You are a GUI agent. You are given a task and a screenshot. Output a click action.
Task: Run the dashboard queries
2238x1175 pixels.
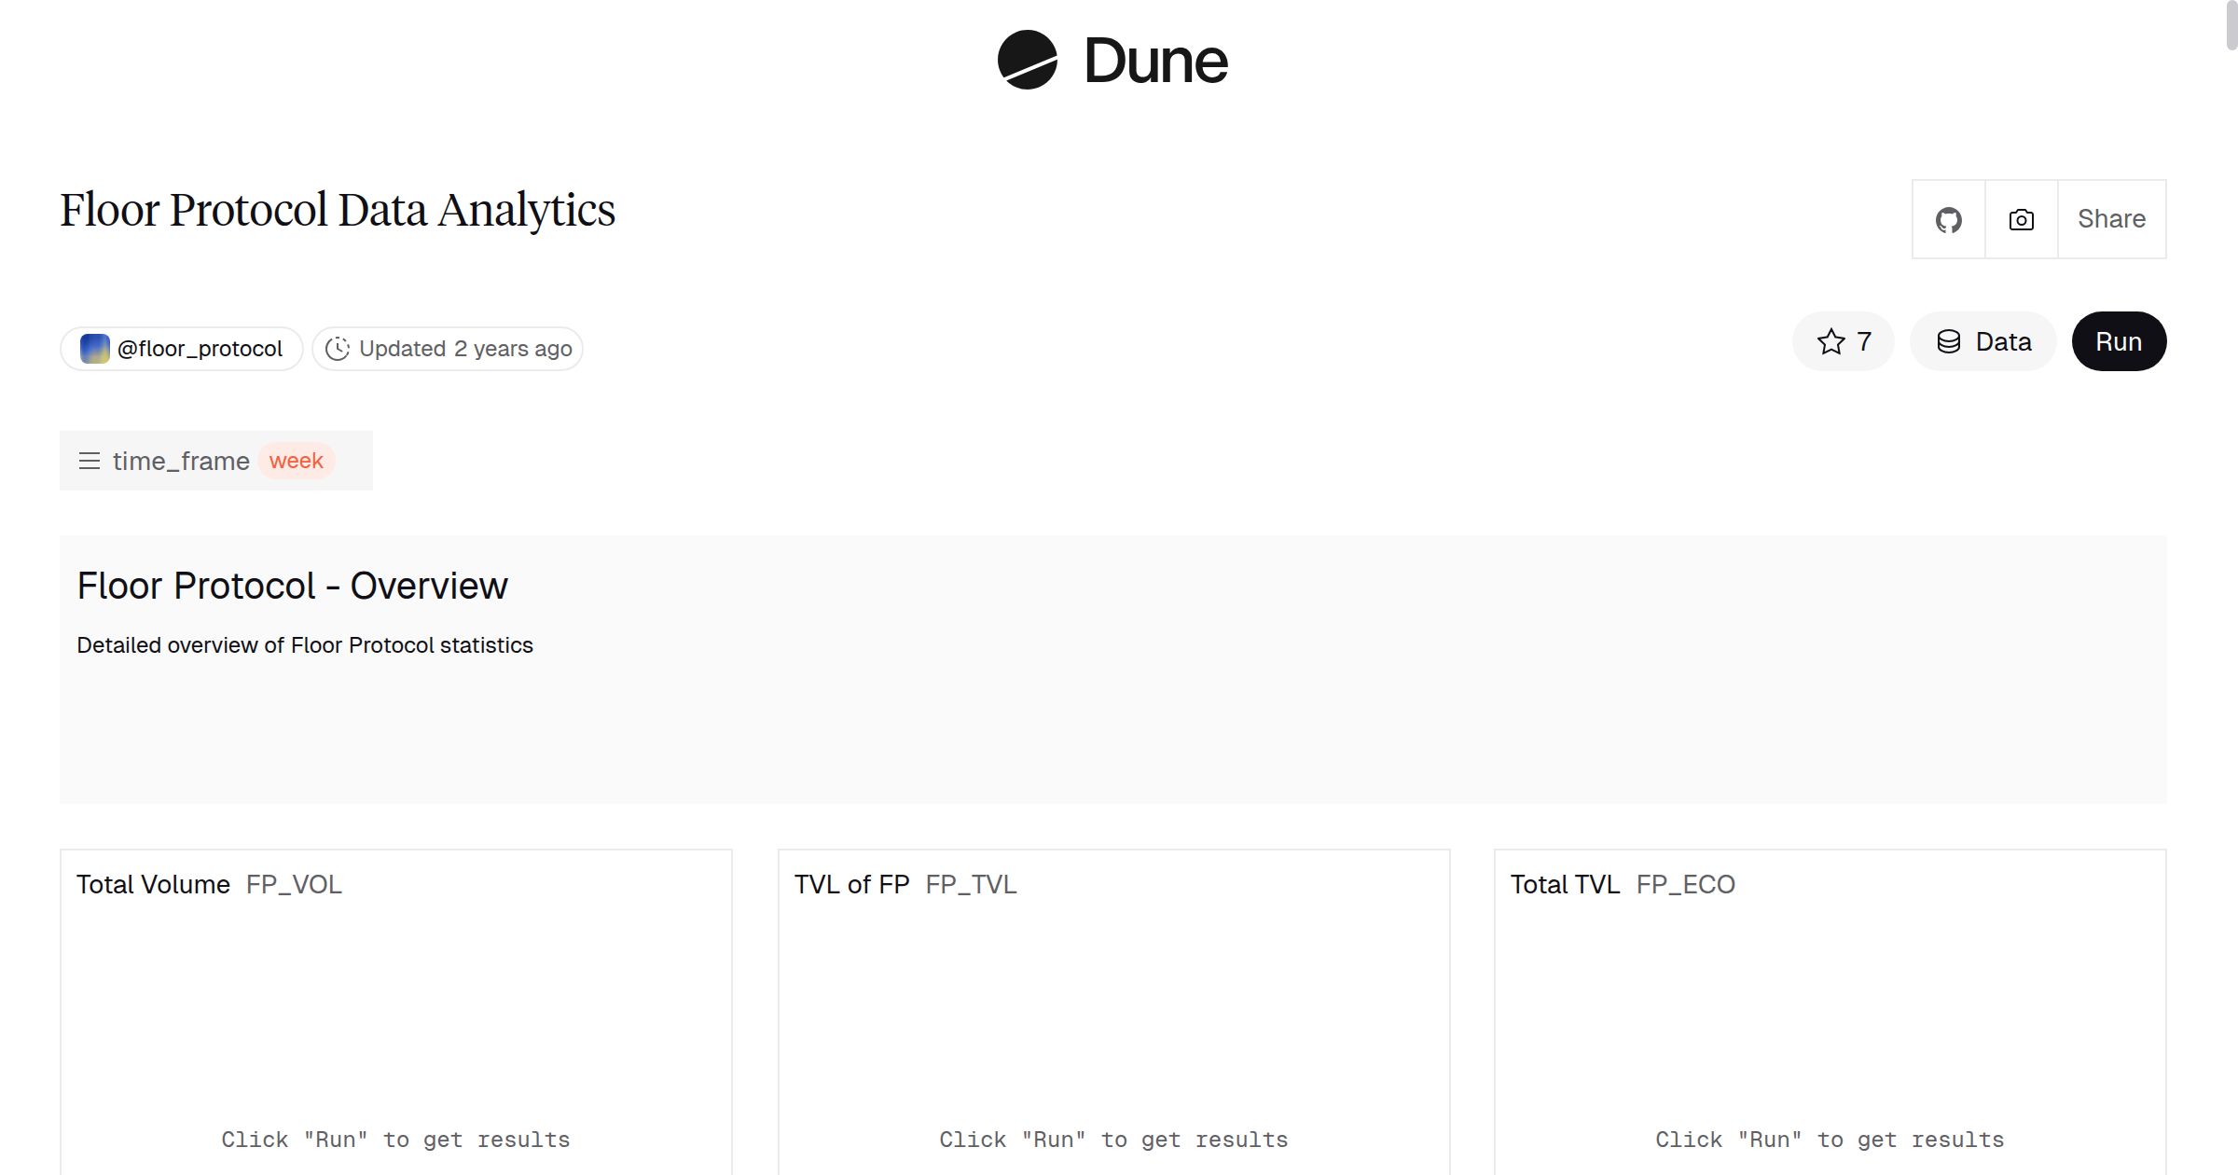tap(2118, 341)
